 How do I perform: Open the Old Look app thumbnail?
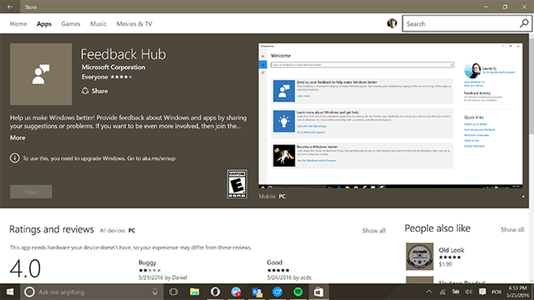click(419, 256)
